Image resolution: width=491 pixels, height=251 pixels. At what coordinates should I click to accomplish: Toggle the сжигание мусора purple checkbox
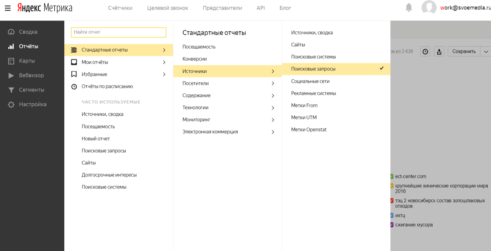point(392,225)
